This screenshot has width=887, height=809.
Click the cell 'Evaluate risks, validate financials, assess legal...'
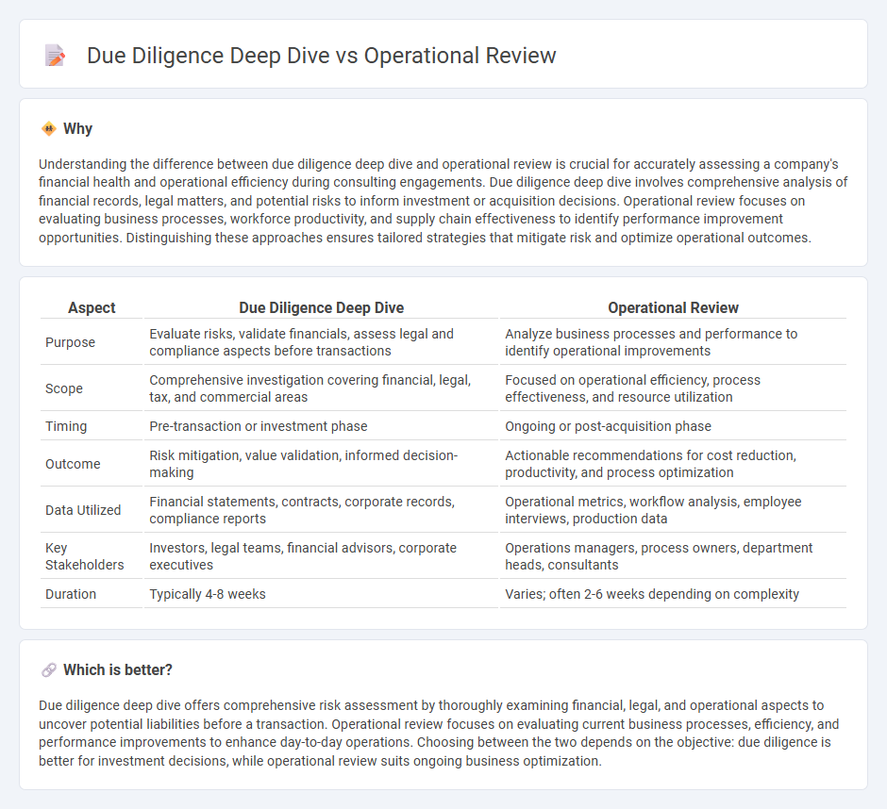coord(322,342)
